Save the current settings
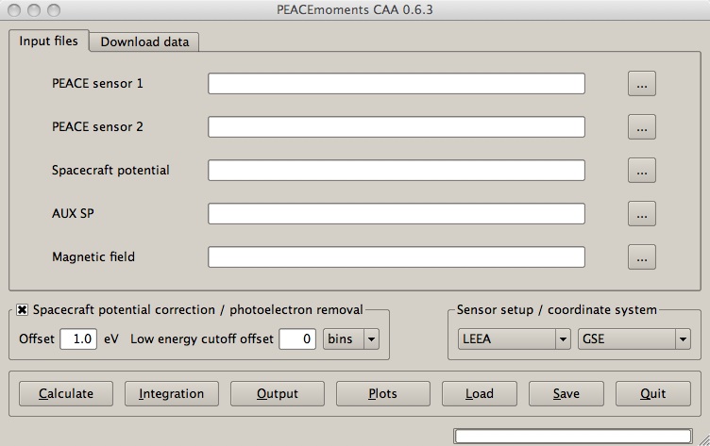This screenshot has height=446, width=710. coord(566,393)
